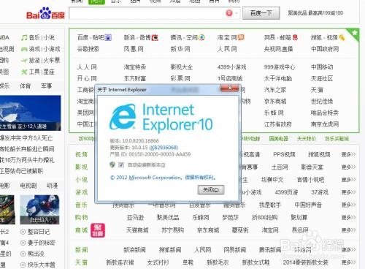Select the 军事 tab in left sidebar
365x269 pixels.
pyautogui.click(x=46, y=86)
